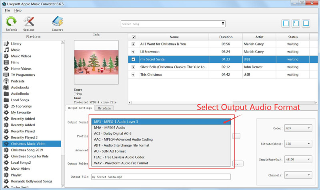
Task: Select the Playlist gear icon
Action: [6, 175]
